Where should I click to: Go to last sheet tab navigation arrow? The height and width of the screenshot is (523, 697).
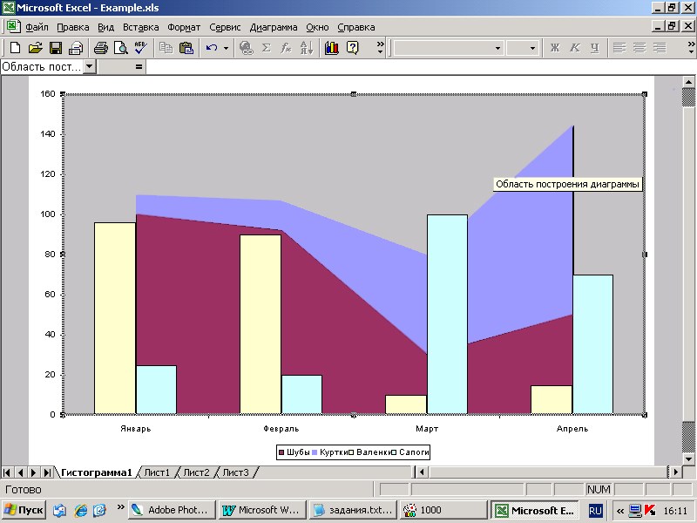pos(47,472)
